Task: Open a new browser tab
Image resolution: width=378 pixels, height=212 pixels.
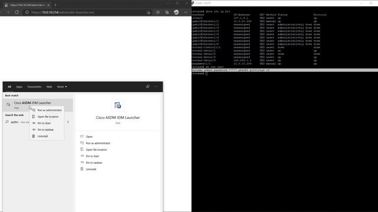Action: pos(55,5)
